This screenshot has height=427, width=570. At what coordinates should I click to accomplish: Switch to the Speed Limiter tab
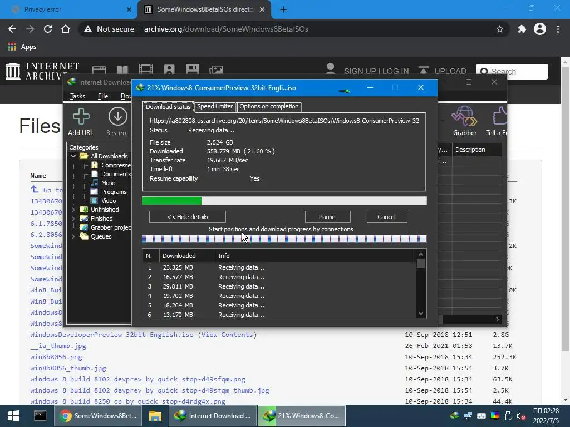click(x=215, y=106)
